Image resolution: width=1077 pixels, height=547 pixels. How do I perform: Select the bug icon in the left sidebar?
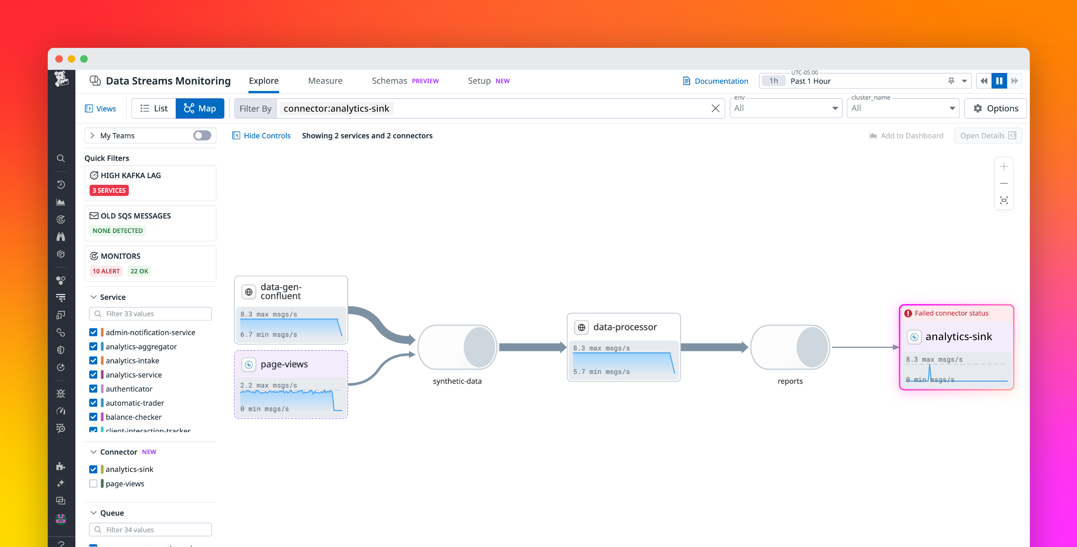point(61,393)
